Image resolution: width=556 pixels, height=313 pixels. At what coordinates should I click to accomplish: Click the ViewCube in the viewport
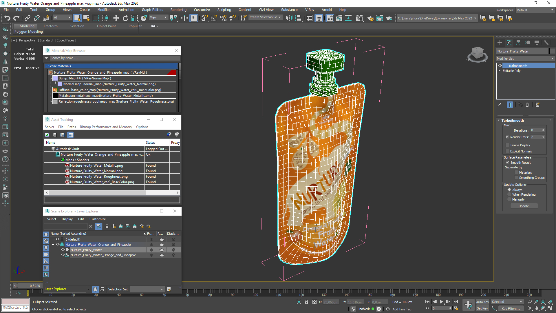[x=478, y=54]
